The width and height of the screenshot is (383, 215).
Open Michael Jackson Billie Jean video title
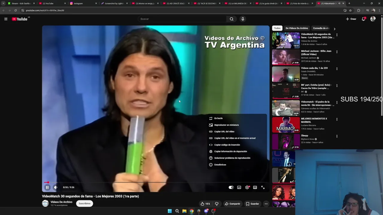(x=316, y=53)
